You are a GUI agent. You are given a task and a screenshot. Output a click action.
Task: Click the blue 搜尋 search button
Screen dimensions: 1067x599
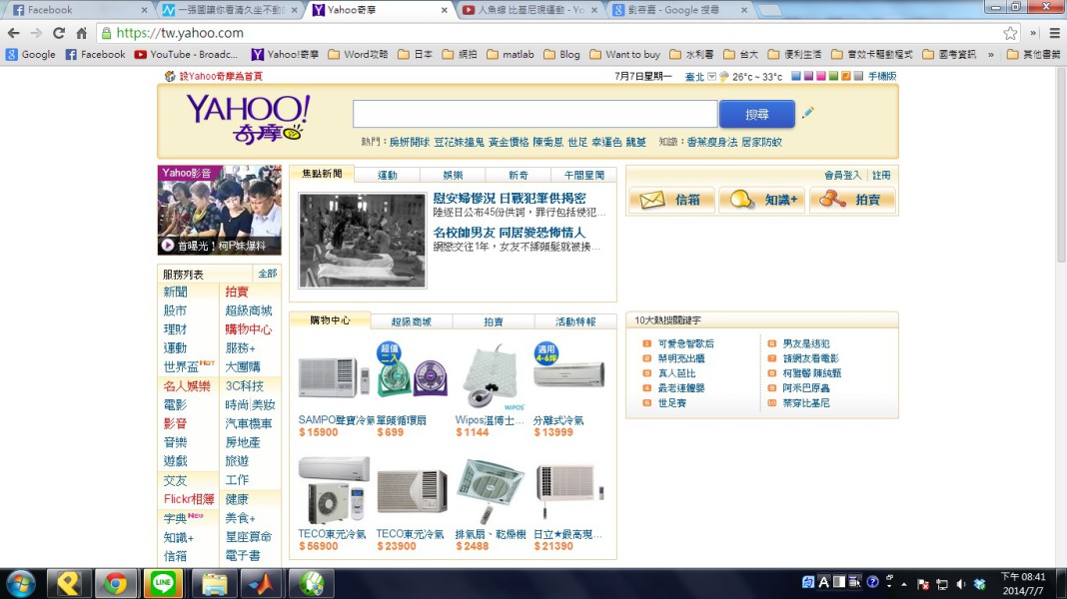click(x=756, y=114)
